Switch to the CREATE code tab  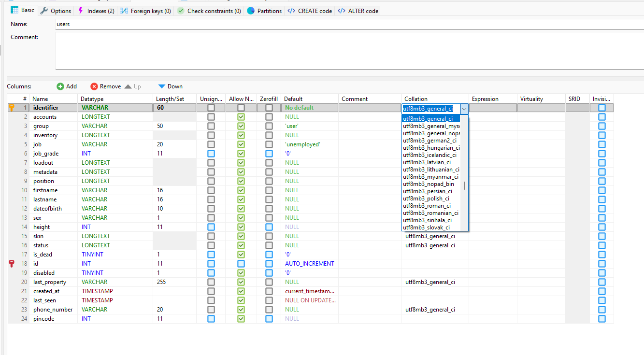click(x=310, y=11)
